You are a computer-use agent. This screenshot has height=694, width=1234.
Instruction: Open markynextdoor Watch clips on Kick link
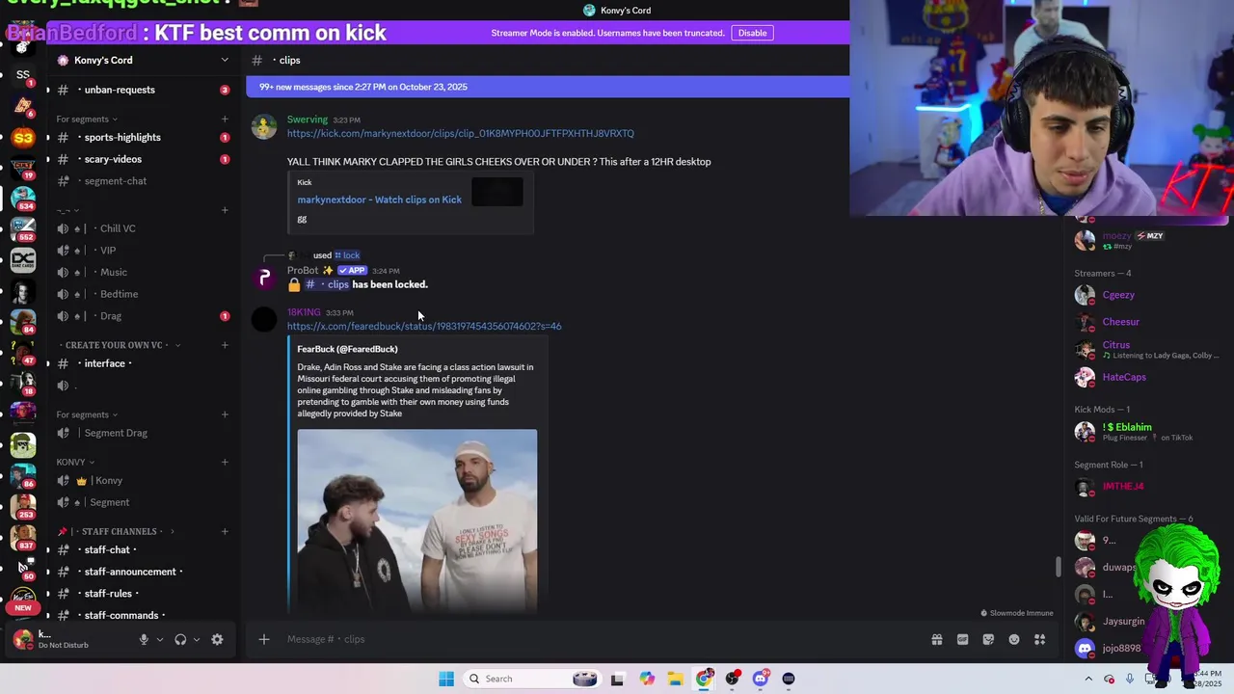pos(379,200)
